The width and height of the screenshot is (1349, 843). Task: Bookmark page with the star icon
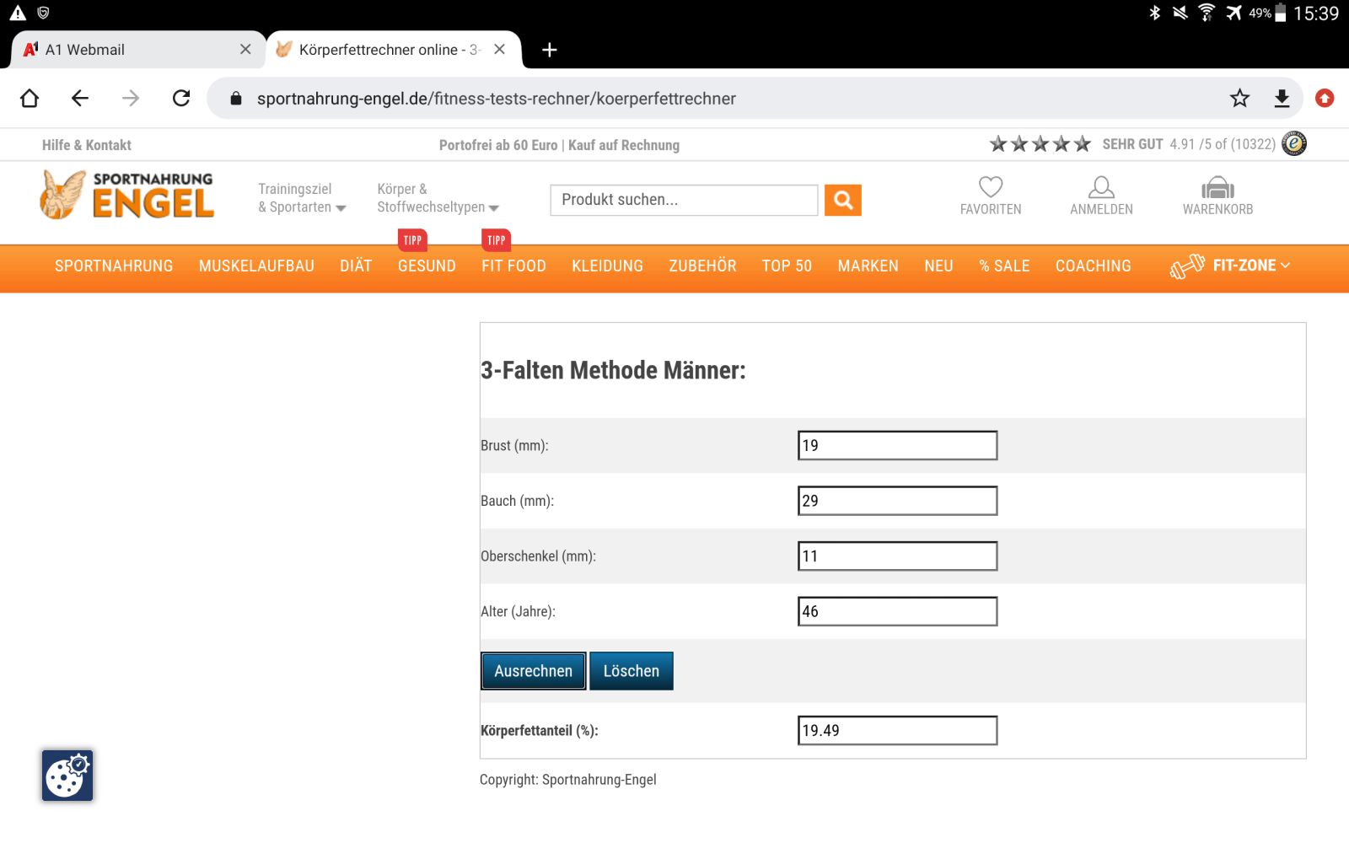coord(1239,99)
